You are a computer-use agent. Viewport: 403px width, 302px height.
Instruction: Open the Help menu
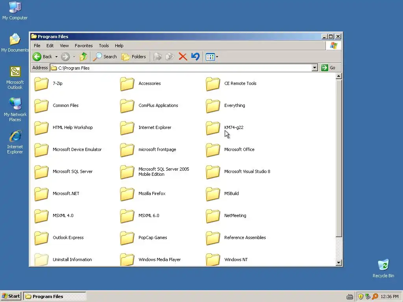point(119,46)
